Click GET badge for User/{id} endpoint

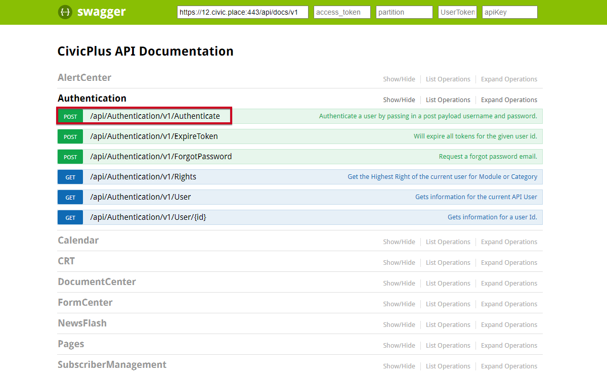coord(70,218)
